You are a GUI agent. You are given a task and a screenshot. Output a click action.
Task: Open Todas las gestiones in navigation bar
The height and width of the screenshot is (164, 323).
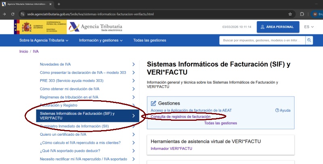[x=149, y=40]
